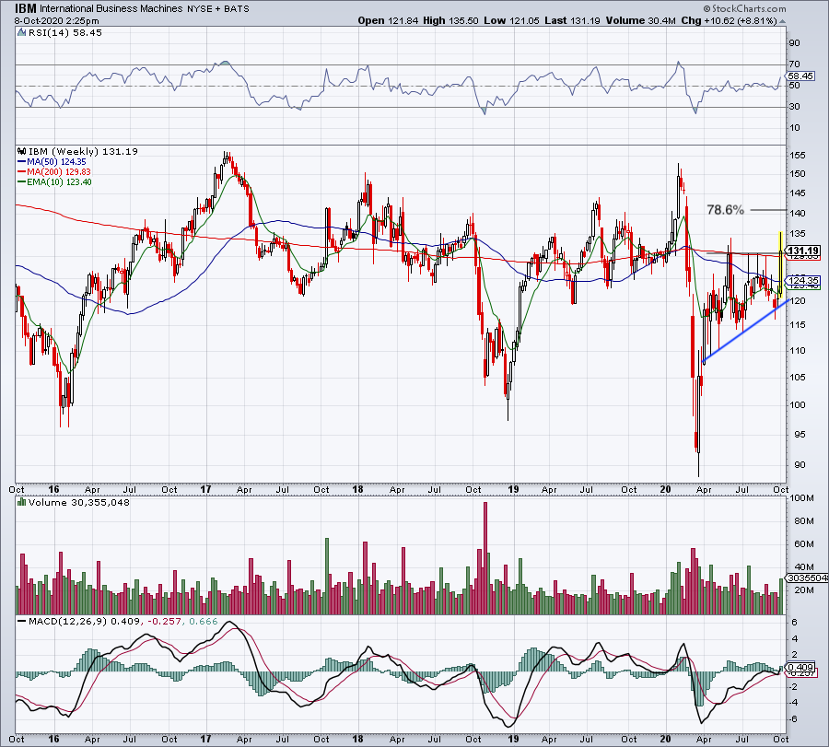Click the 100M volume axis label
This screenshot has height=747, width=829.
pos(801,498)
